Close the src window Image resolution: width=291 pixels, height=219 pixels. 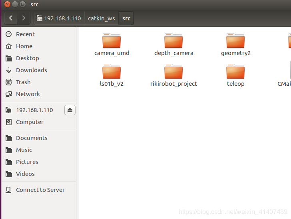pyautogui.click(x=8, y=4)
